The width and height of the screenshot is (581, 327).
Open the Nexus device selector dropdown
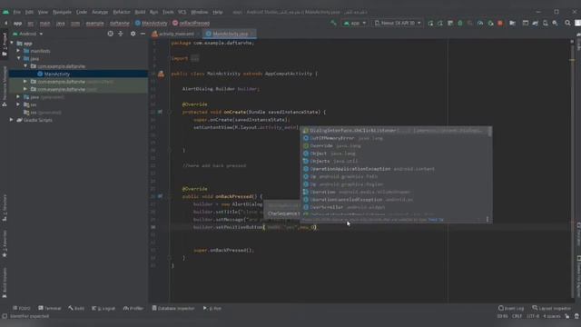click(398, 23)
